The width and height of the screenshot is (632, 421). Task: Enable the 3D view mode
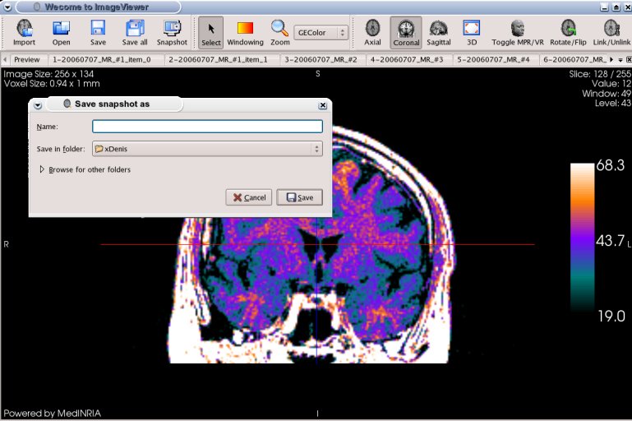click(x=472, y=32)
